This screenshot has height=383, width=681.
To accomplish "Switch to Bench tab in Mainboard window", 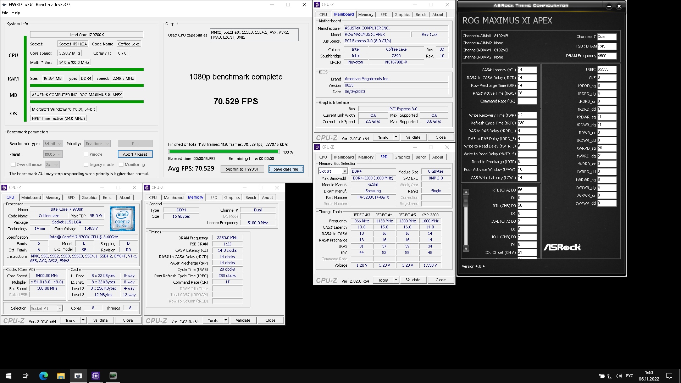I will [x=421, y=15].
